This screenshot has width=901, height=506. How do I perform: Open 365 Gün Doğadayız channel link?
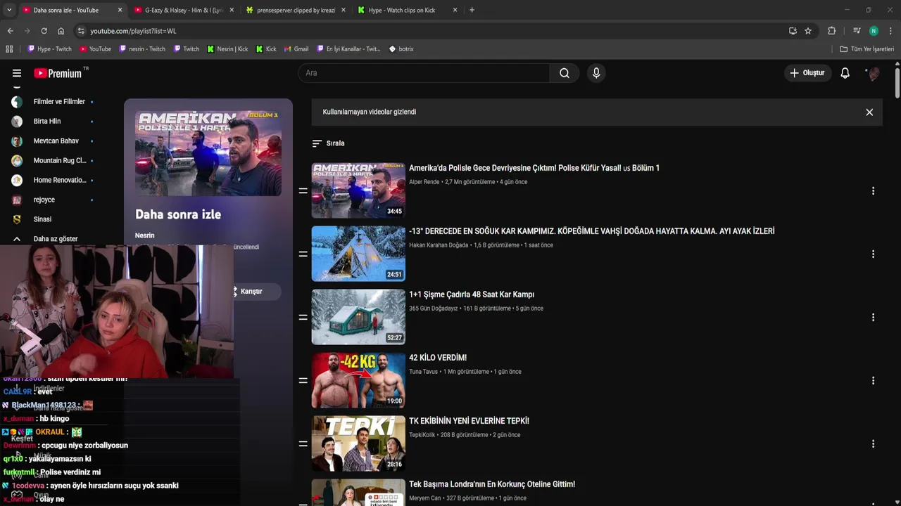pos(433,309)
